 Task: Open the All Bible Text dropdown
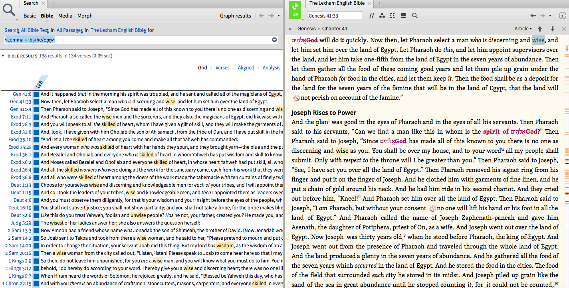(x=35, y=30)
